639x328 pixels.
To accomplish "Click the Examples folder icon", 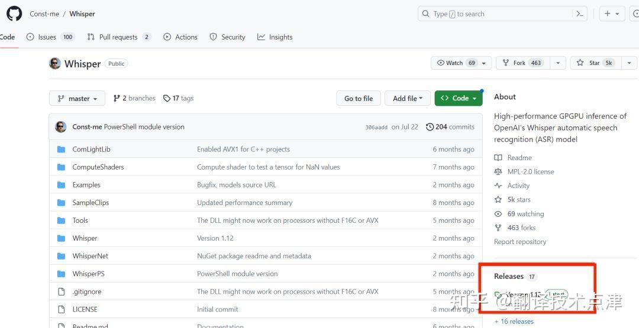I will [61, 185].
